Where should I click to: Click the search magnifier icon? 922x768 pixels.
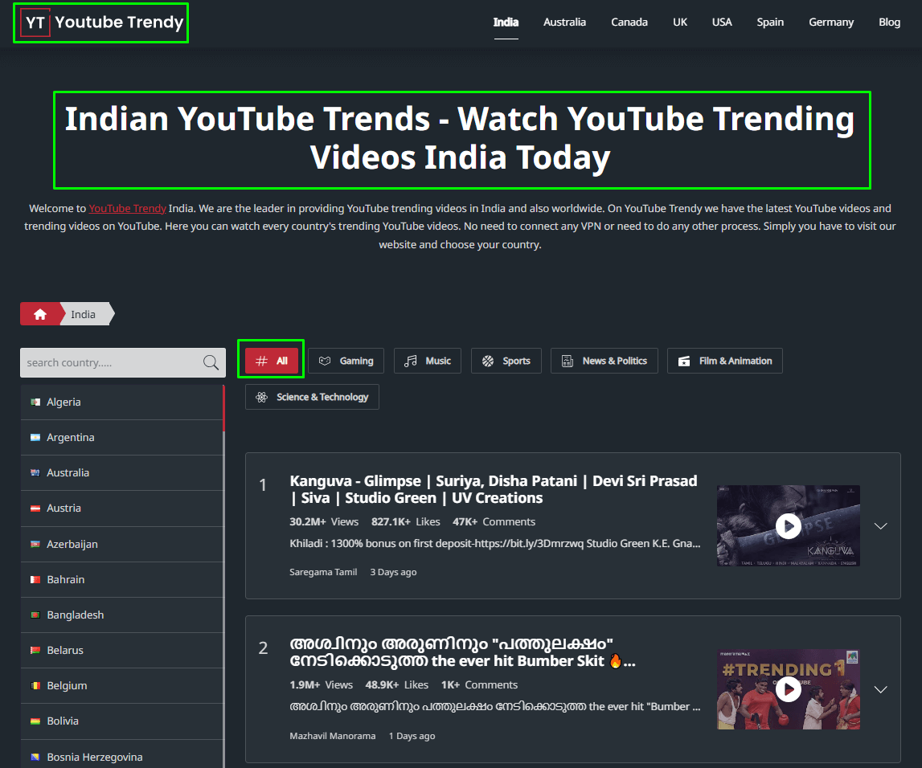(211, 362)
